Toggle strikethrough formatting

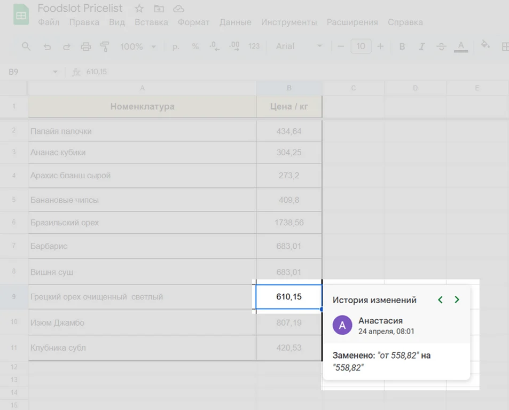point(441,46)
